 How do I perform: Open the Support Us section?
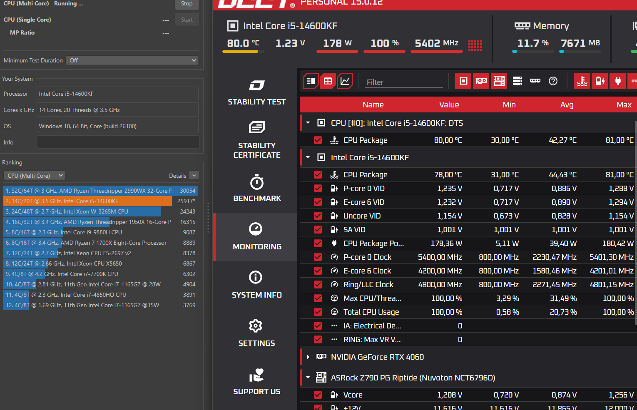[256, 382]
